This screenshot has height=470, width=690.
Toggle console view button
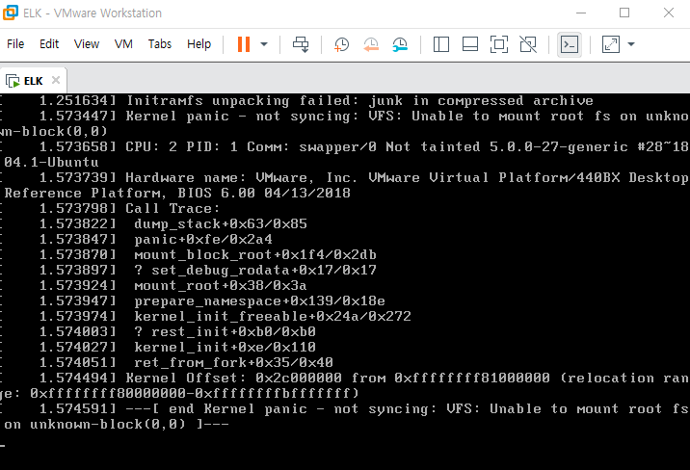point(570,44)
